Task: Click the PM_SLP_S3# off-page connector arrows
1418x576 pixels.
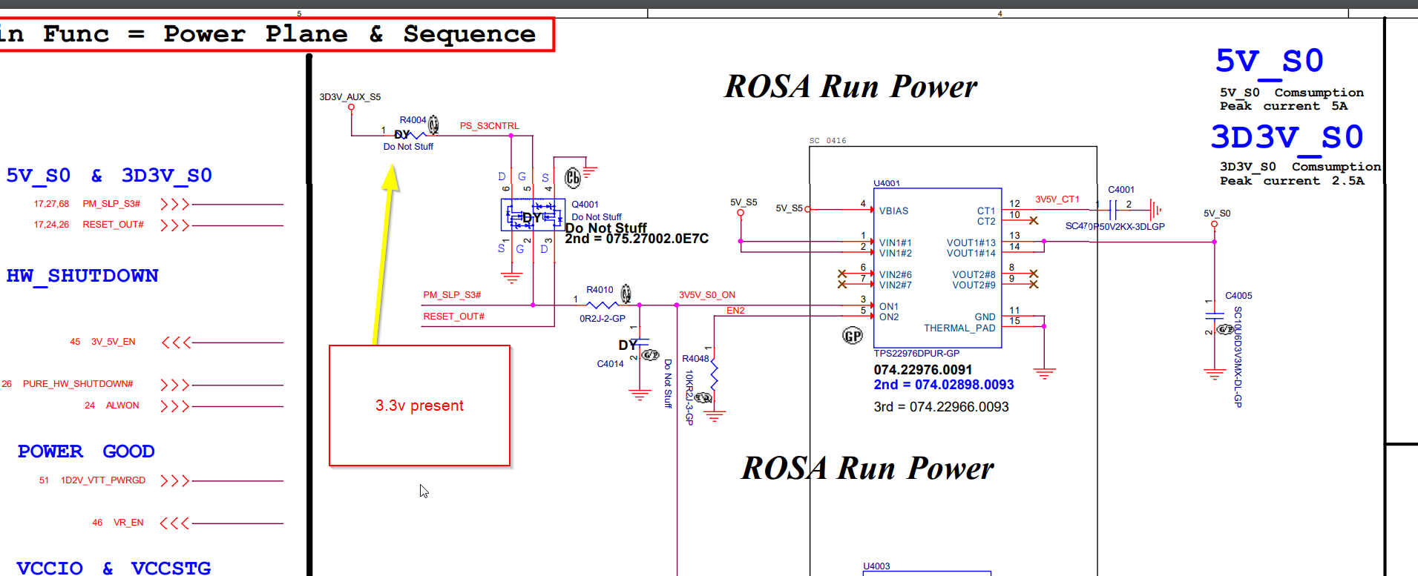Action: [x=175, y=204]
